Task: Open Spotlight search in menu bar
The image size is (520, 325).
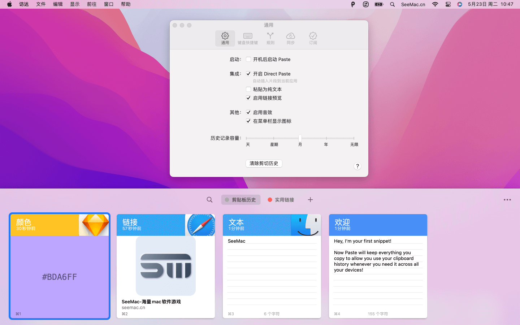Action: click(x=393, y=4)
